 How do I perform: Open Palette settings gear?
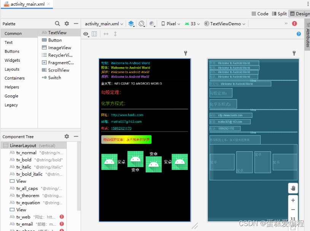pos(67,24)
